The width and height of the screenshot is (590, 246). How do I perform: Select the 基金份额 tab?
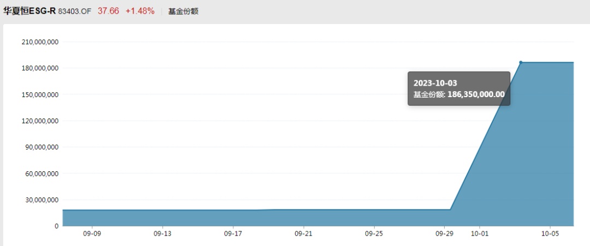[x=183, y=11]
